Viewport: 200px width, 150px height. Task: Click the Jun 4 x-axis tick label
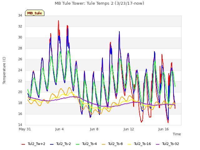pos(59,129)
